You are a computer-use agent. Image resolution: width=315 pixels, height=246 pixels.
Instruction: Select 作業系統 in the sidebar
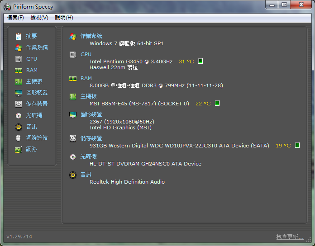pos(37,47)
